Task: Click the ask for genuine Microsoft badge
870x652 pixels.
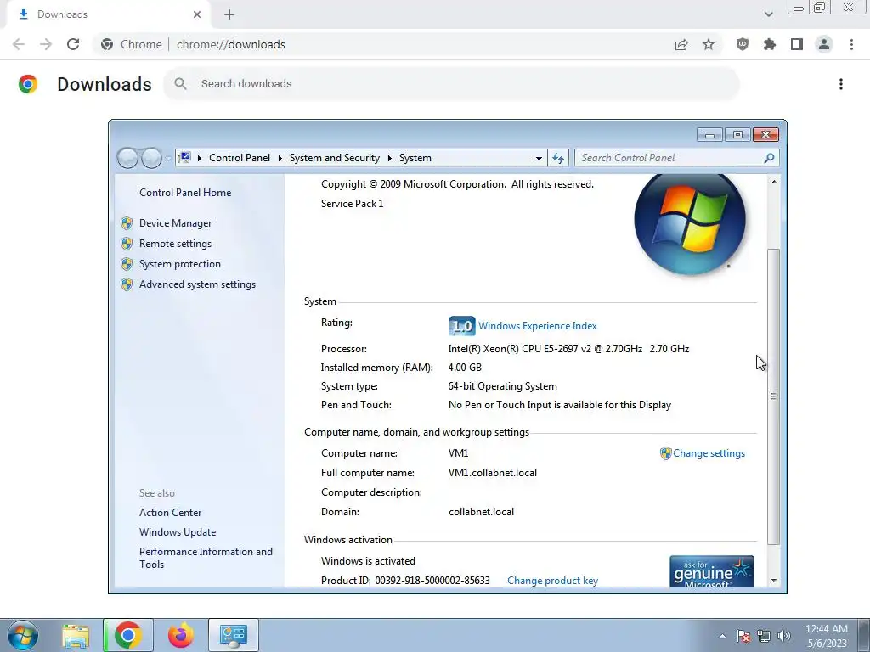Action: (712, 571)
